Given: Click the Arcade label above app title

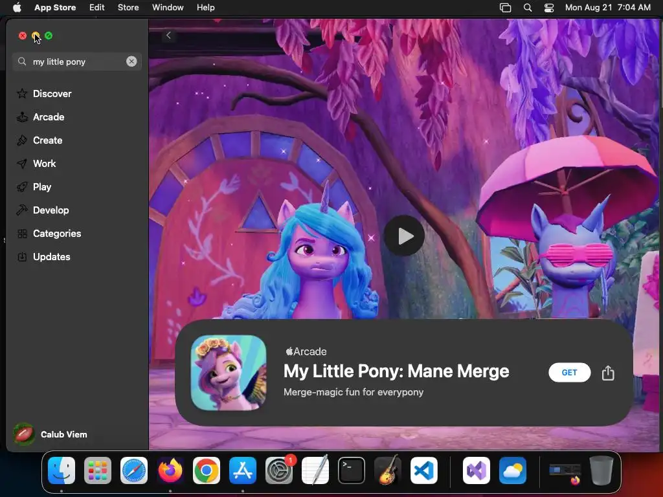Looking at the screenshot, I should tap(306, 351).
